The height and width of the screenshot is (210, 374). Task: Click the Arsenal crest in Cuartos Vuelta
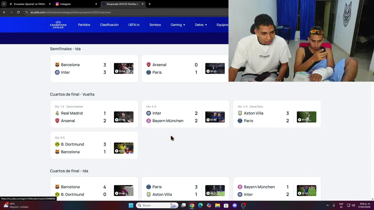coord(57,121)
